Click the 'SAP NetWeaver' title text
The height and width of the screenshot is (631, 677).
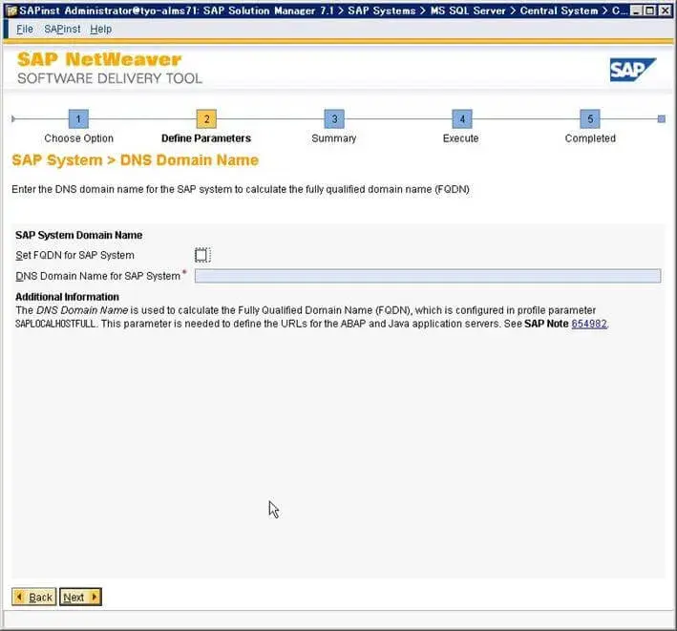(99, 59)
